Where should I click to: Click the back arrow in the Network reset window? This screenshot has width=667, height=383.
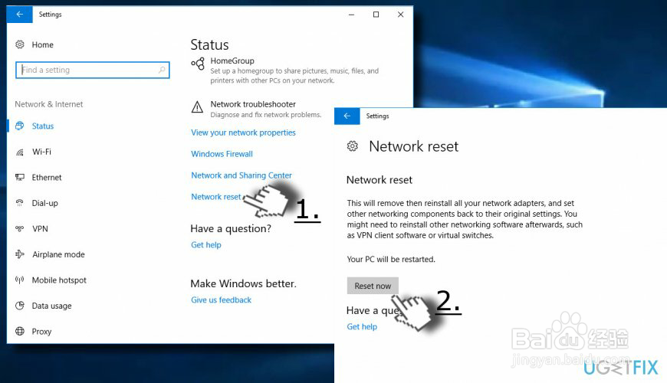(347, 116)
